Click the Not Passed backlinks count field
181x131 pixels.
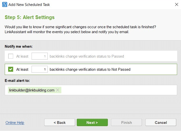pyautogui.click(x=40, y=69)
